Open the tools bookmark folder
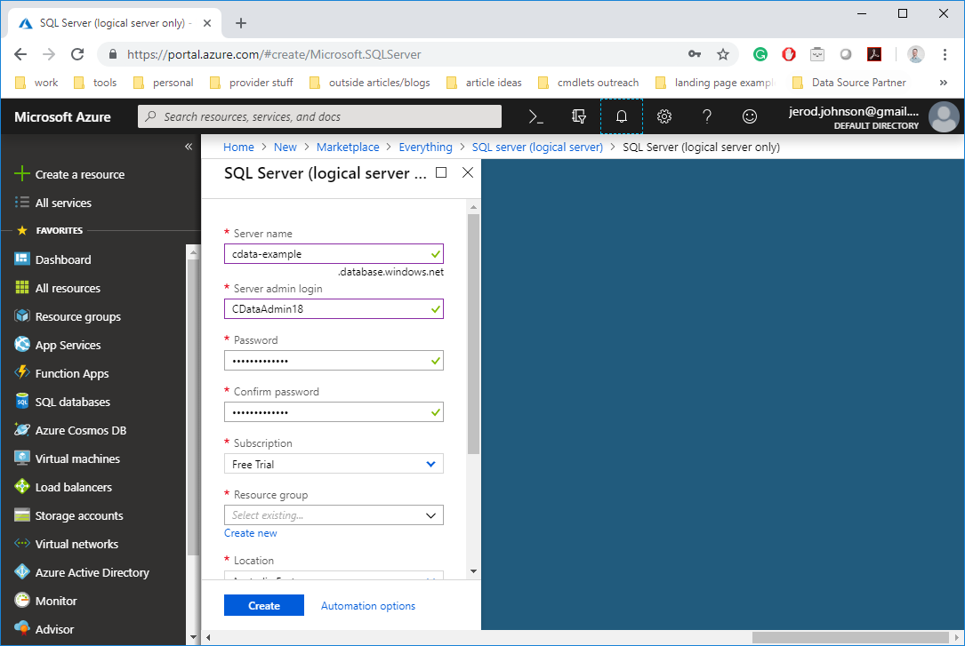This screenshot has width=965, height=646. 95,83
